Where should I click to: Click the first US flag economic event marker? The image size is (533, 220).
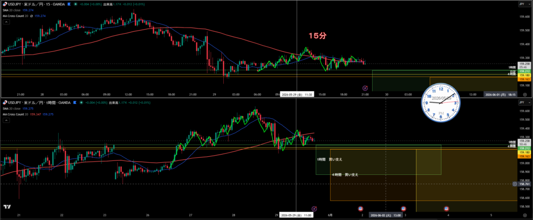click(x=360, y=208)
